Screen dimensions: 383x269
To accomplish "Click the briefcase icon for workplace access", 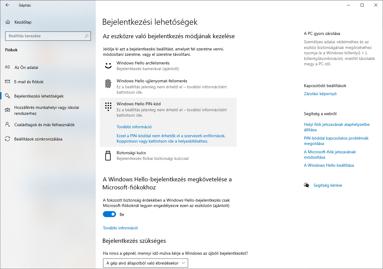I will pos(8,110).
